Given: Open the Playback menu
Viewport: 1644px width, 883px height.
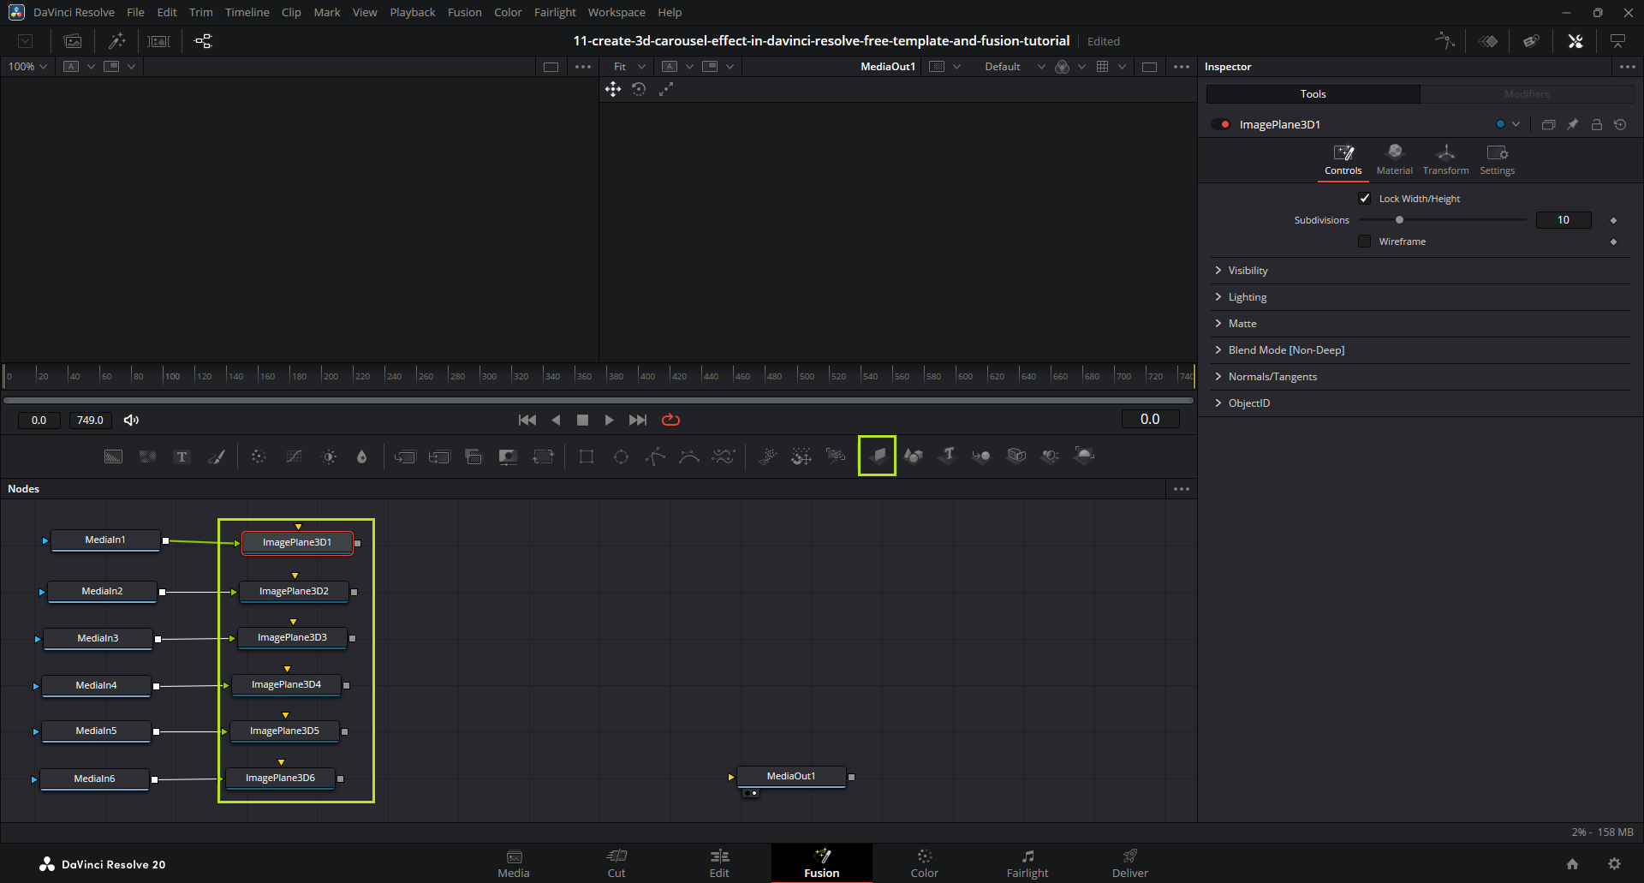Looking at the screenshot, I should [x=412, y=12].
